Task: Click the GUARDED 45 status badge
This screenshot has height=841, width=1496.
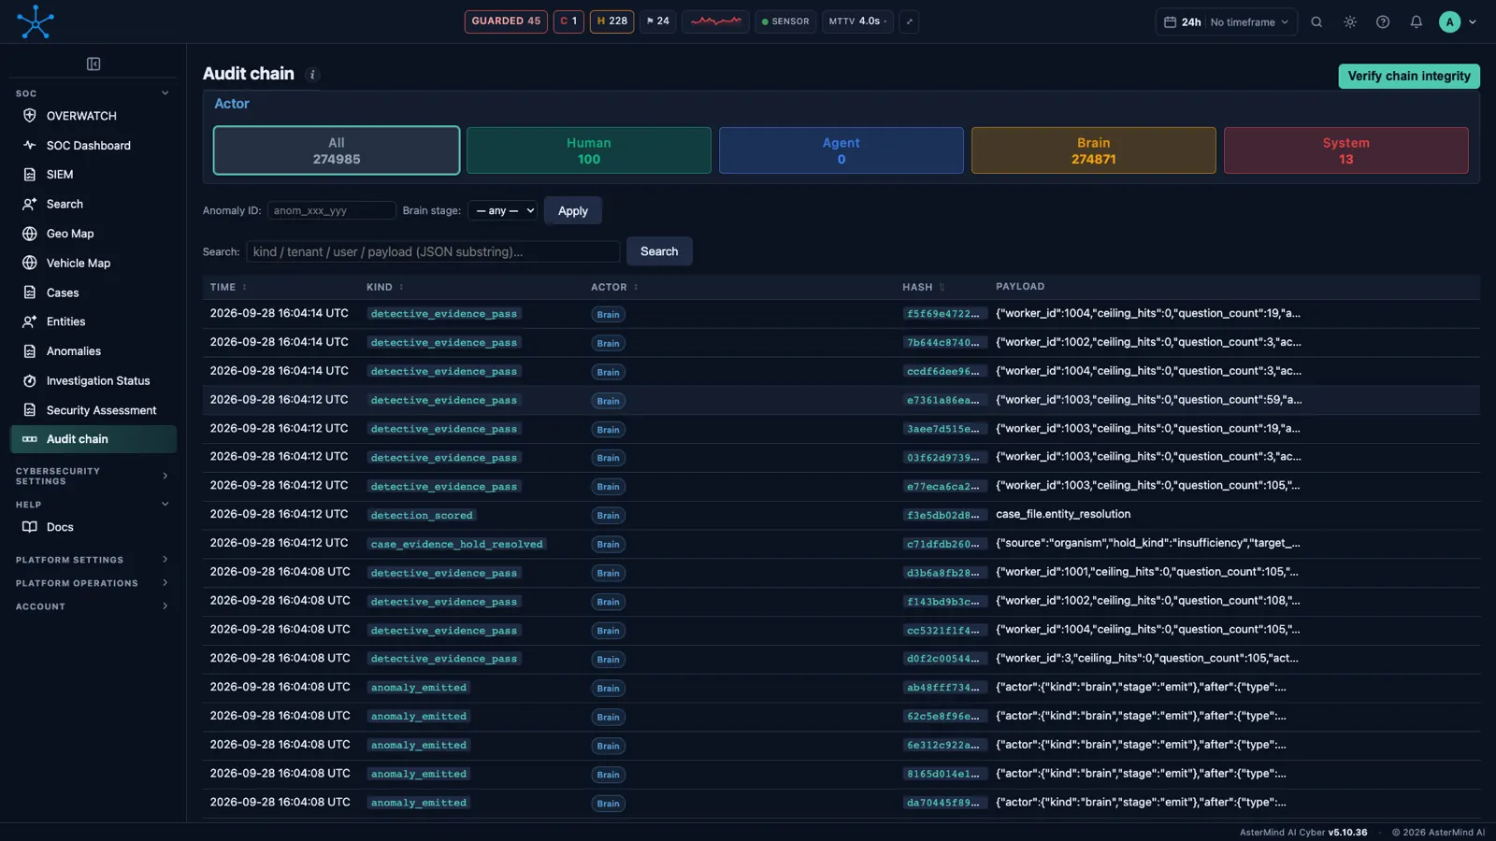Action: (506, 21)
